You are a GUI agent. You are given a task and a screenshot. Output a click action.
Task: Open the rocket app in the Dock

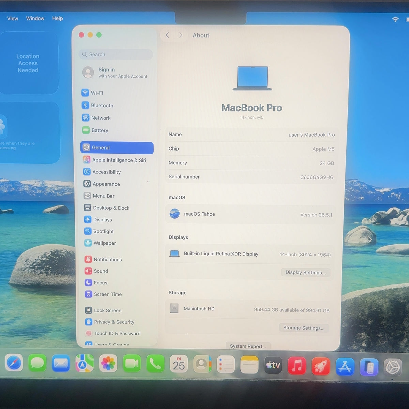(321, 366)
